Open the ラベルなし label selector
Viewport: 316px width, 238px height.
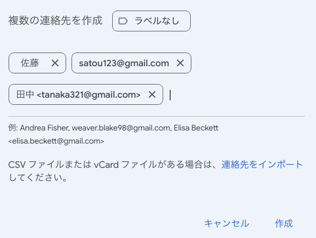pyautogui.click(x=151, y=21)
